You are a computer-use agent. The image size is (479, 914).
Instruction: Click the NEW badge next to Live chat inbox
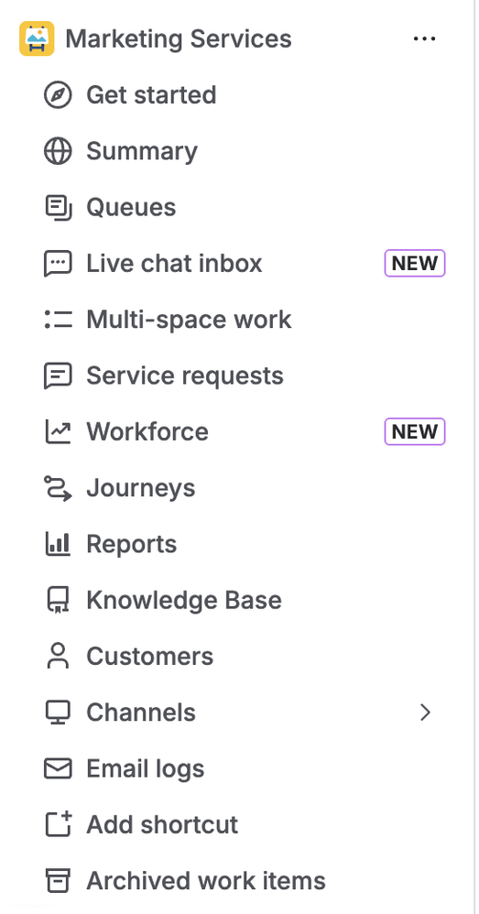pyautogui.click(x=415, y=264)
